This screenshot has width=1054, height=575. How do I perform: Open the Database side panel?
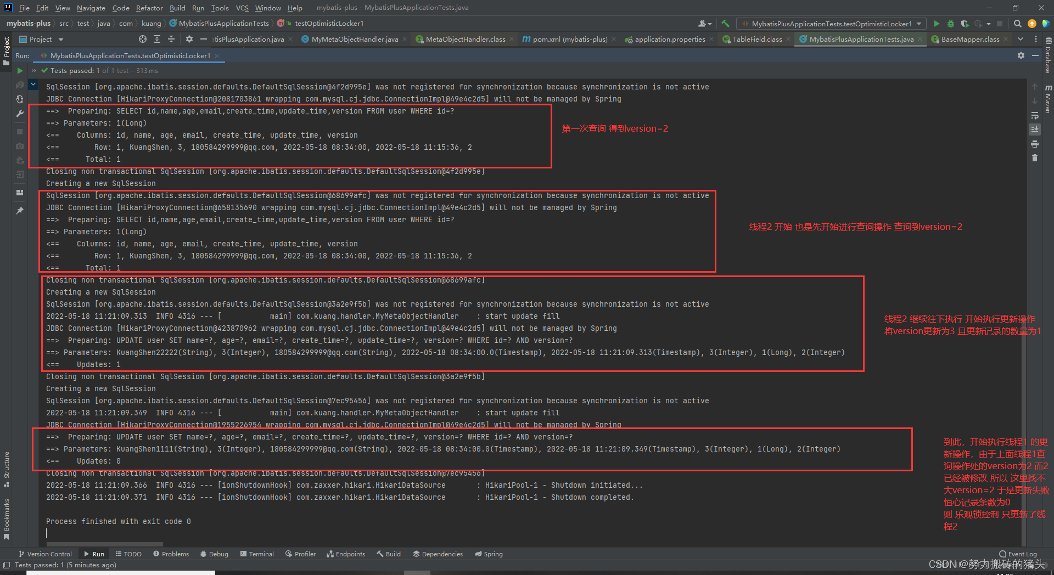click(x=1048, y=55)
